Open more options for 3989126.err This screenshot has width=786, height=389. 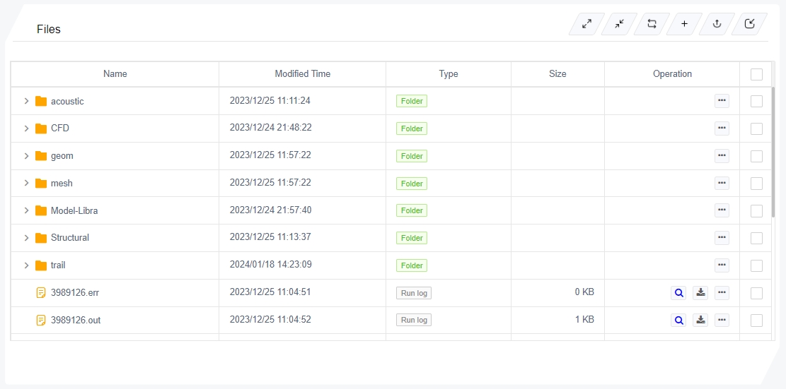click(722, 292)
